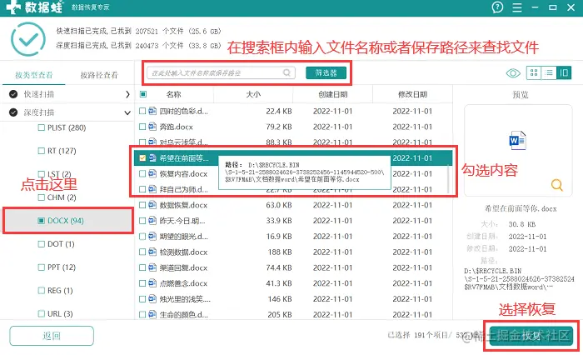Click the orange magnifier in preview pane

tap(556, 184)
